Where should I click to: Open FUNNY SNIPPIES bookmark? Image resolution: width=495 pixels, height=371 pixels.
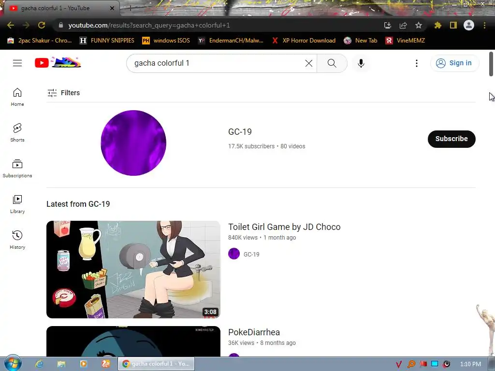click(x=107, y=41)
